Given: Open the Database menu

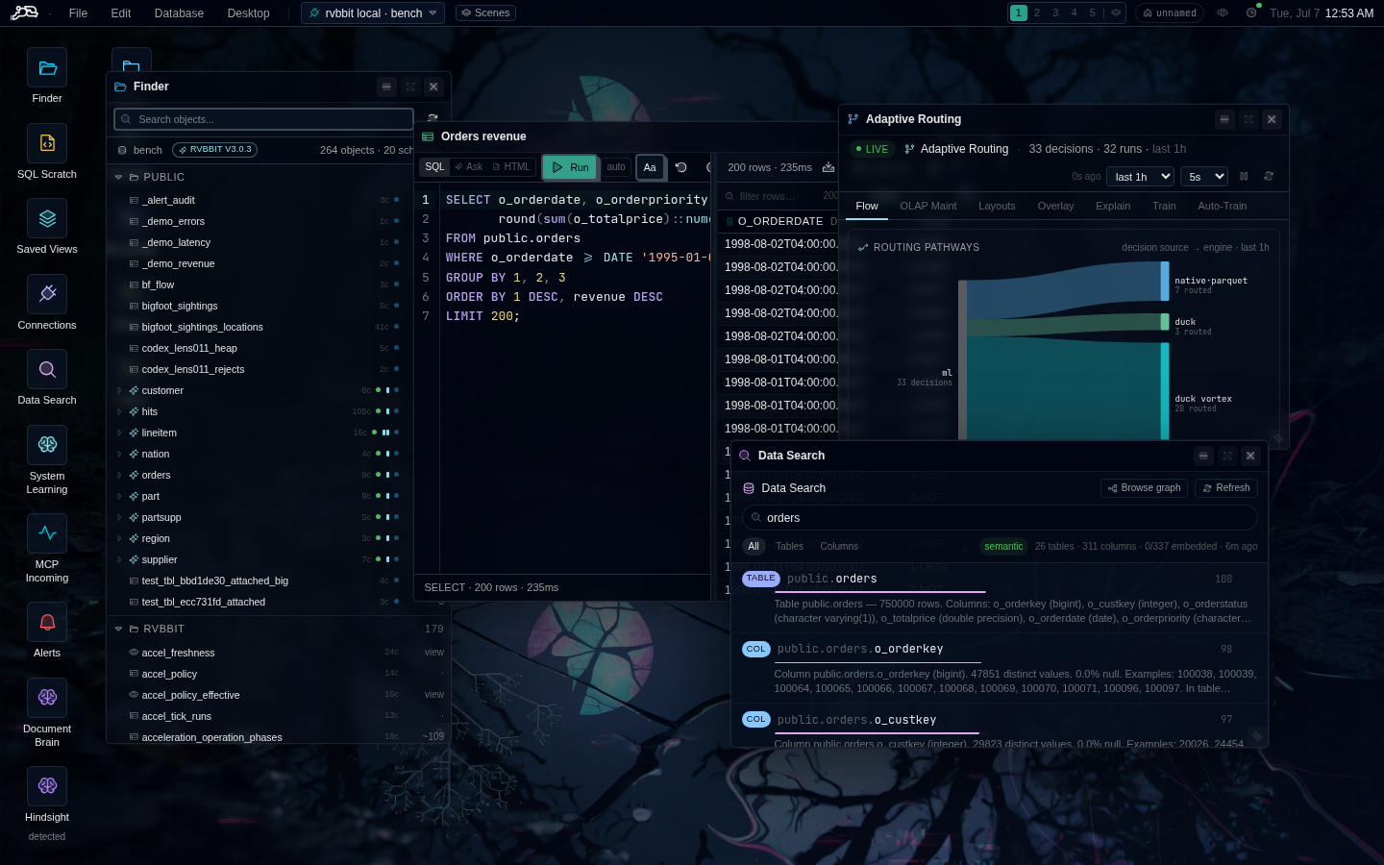Looking at the screenshot, I should tap(179, 13).
